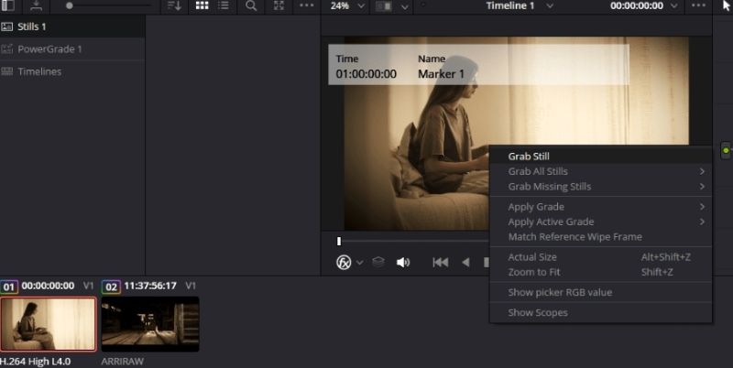
Task: Open the gallery search magnifier
Action: pyautogui.click(x=251, y=5)
